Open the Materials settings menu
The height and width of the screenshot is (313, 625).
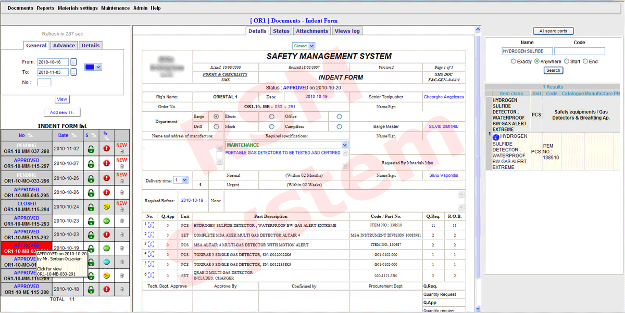[x=78, y=8]
